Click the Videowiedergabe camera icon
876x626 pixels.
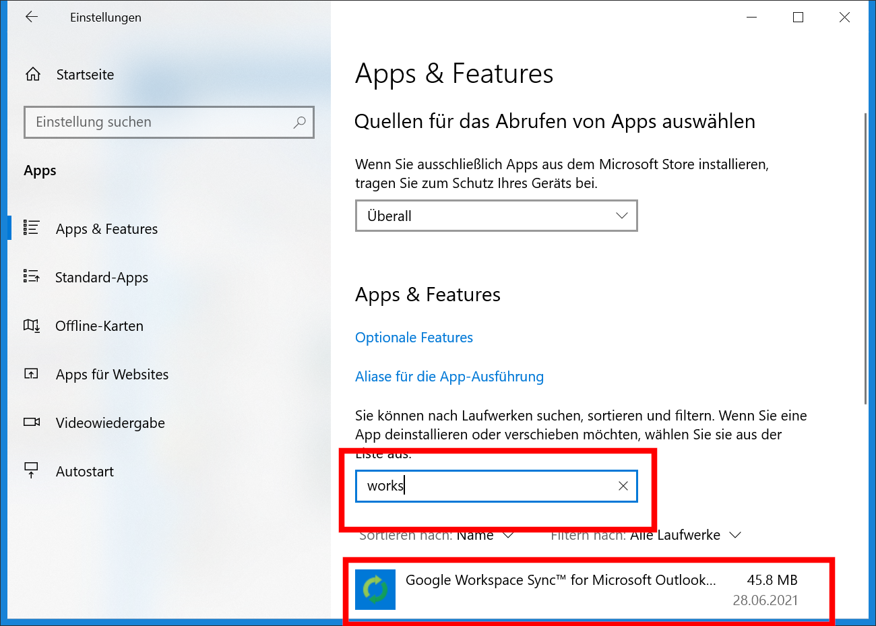point(32,422)
